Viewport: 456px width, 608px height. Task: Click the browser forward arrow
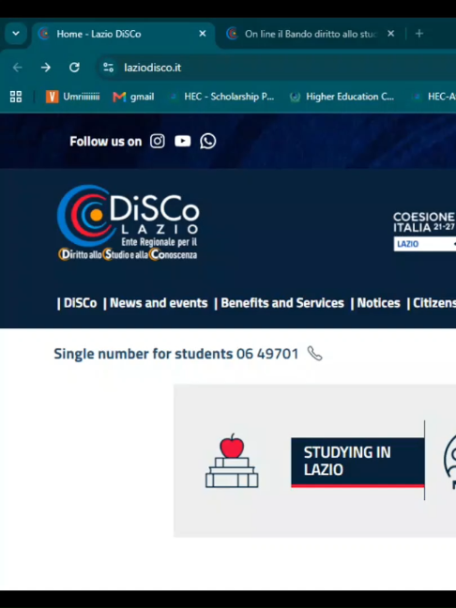(x=46, y=68)
